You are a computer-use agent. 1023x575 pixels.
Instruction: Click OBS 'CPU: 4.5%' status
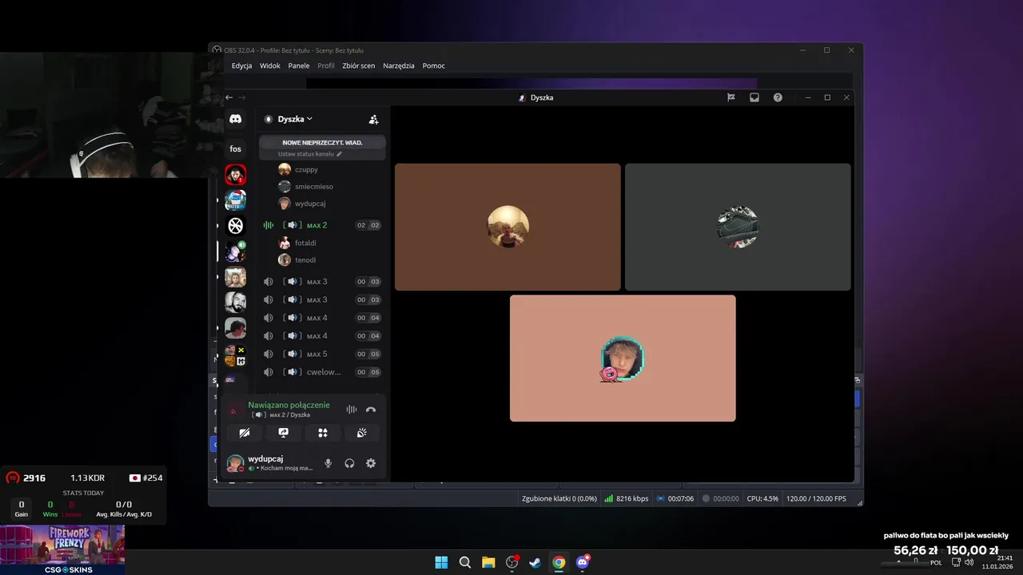tap(762, 498)
